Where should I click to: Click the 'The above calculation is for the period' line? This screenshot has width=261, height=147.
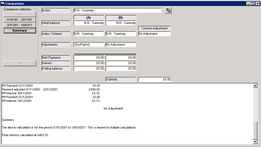(x=69, y=127)
